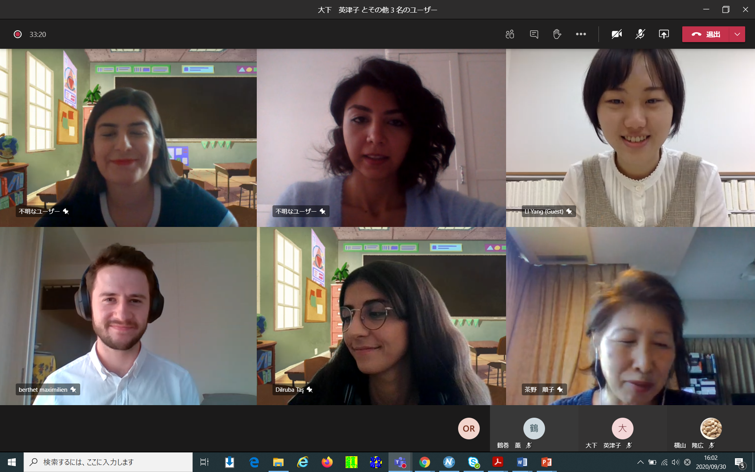
Task: Unmute the microphone
Action: 640,34
